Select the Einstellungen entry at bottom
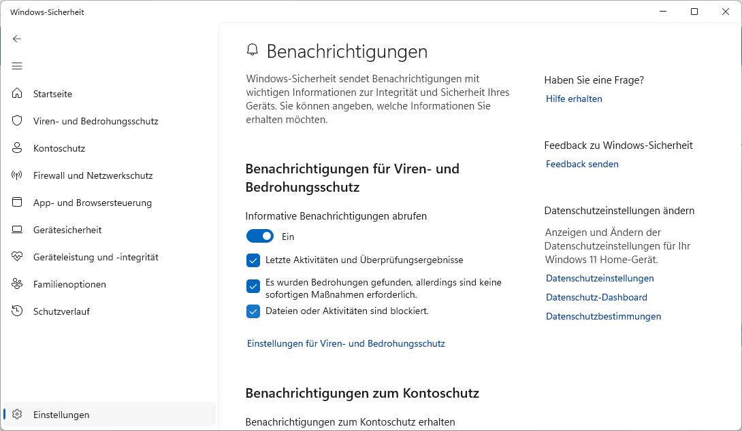742x431 pixels. pos(110,415)
